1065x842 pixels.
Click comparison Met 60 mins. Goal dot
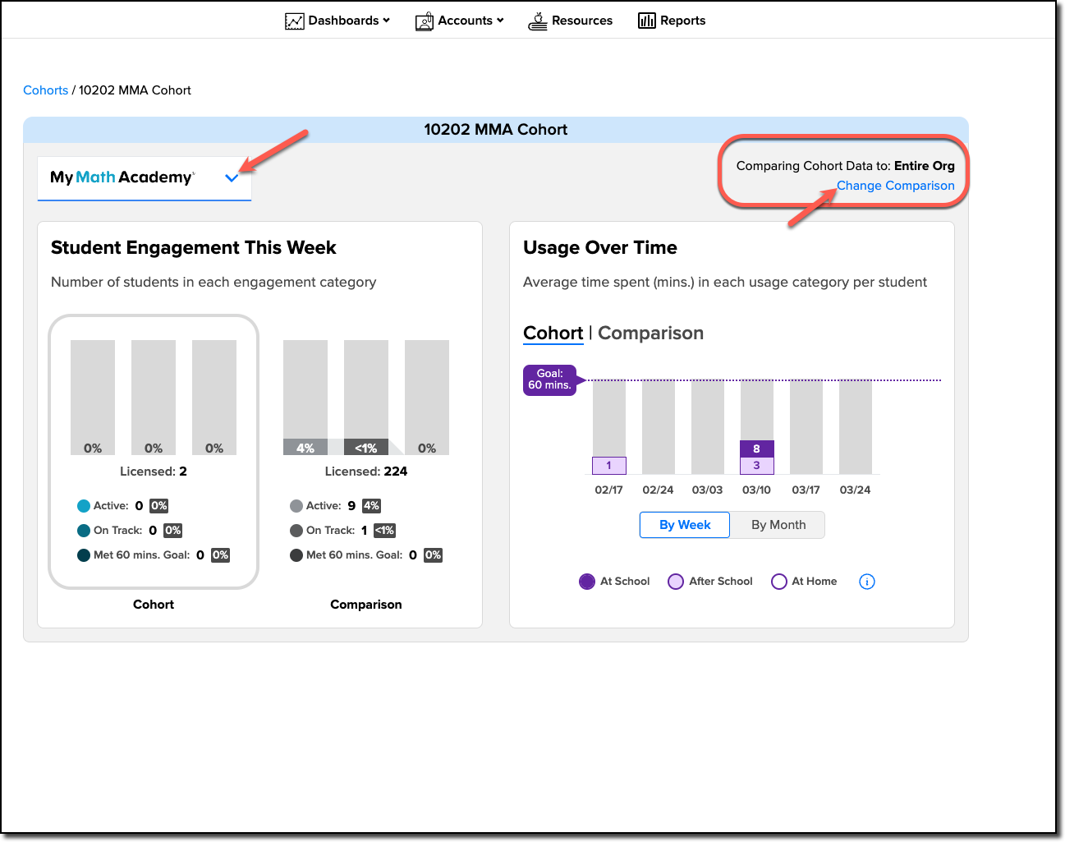(x=296, y=555)
